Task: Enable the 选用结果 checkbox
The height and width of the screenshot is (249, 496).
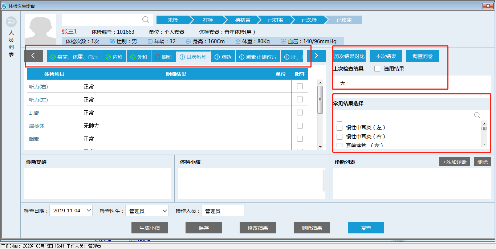Action: (x=377, y=69)
